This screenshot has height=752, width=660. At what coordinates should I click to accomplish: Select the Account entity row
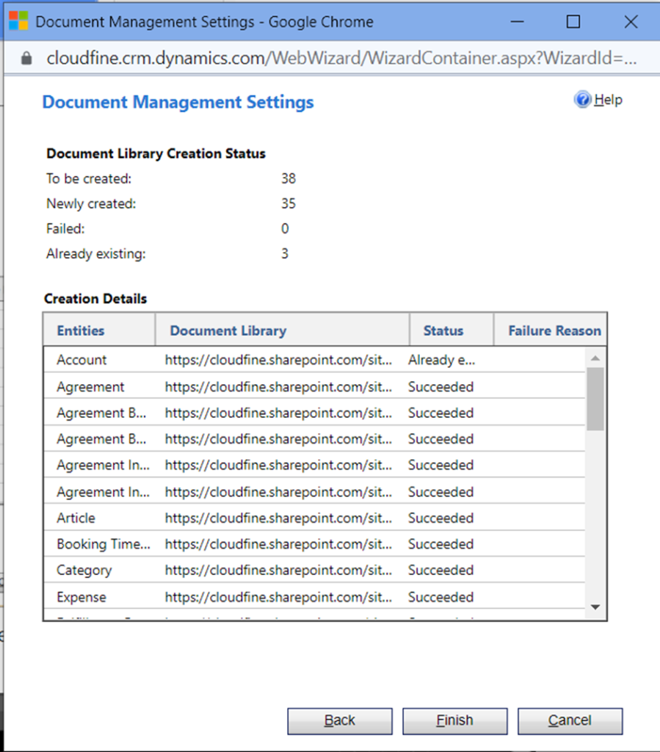point(314,360)
